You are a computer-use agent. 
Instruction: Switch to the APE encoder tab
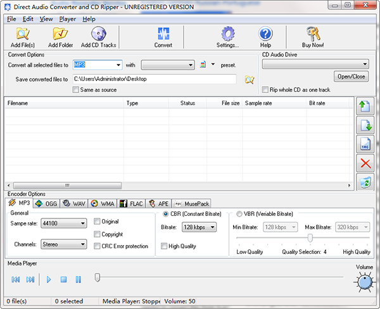pyautogui.click(x=158, y=204)
